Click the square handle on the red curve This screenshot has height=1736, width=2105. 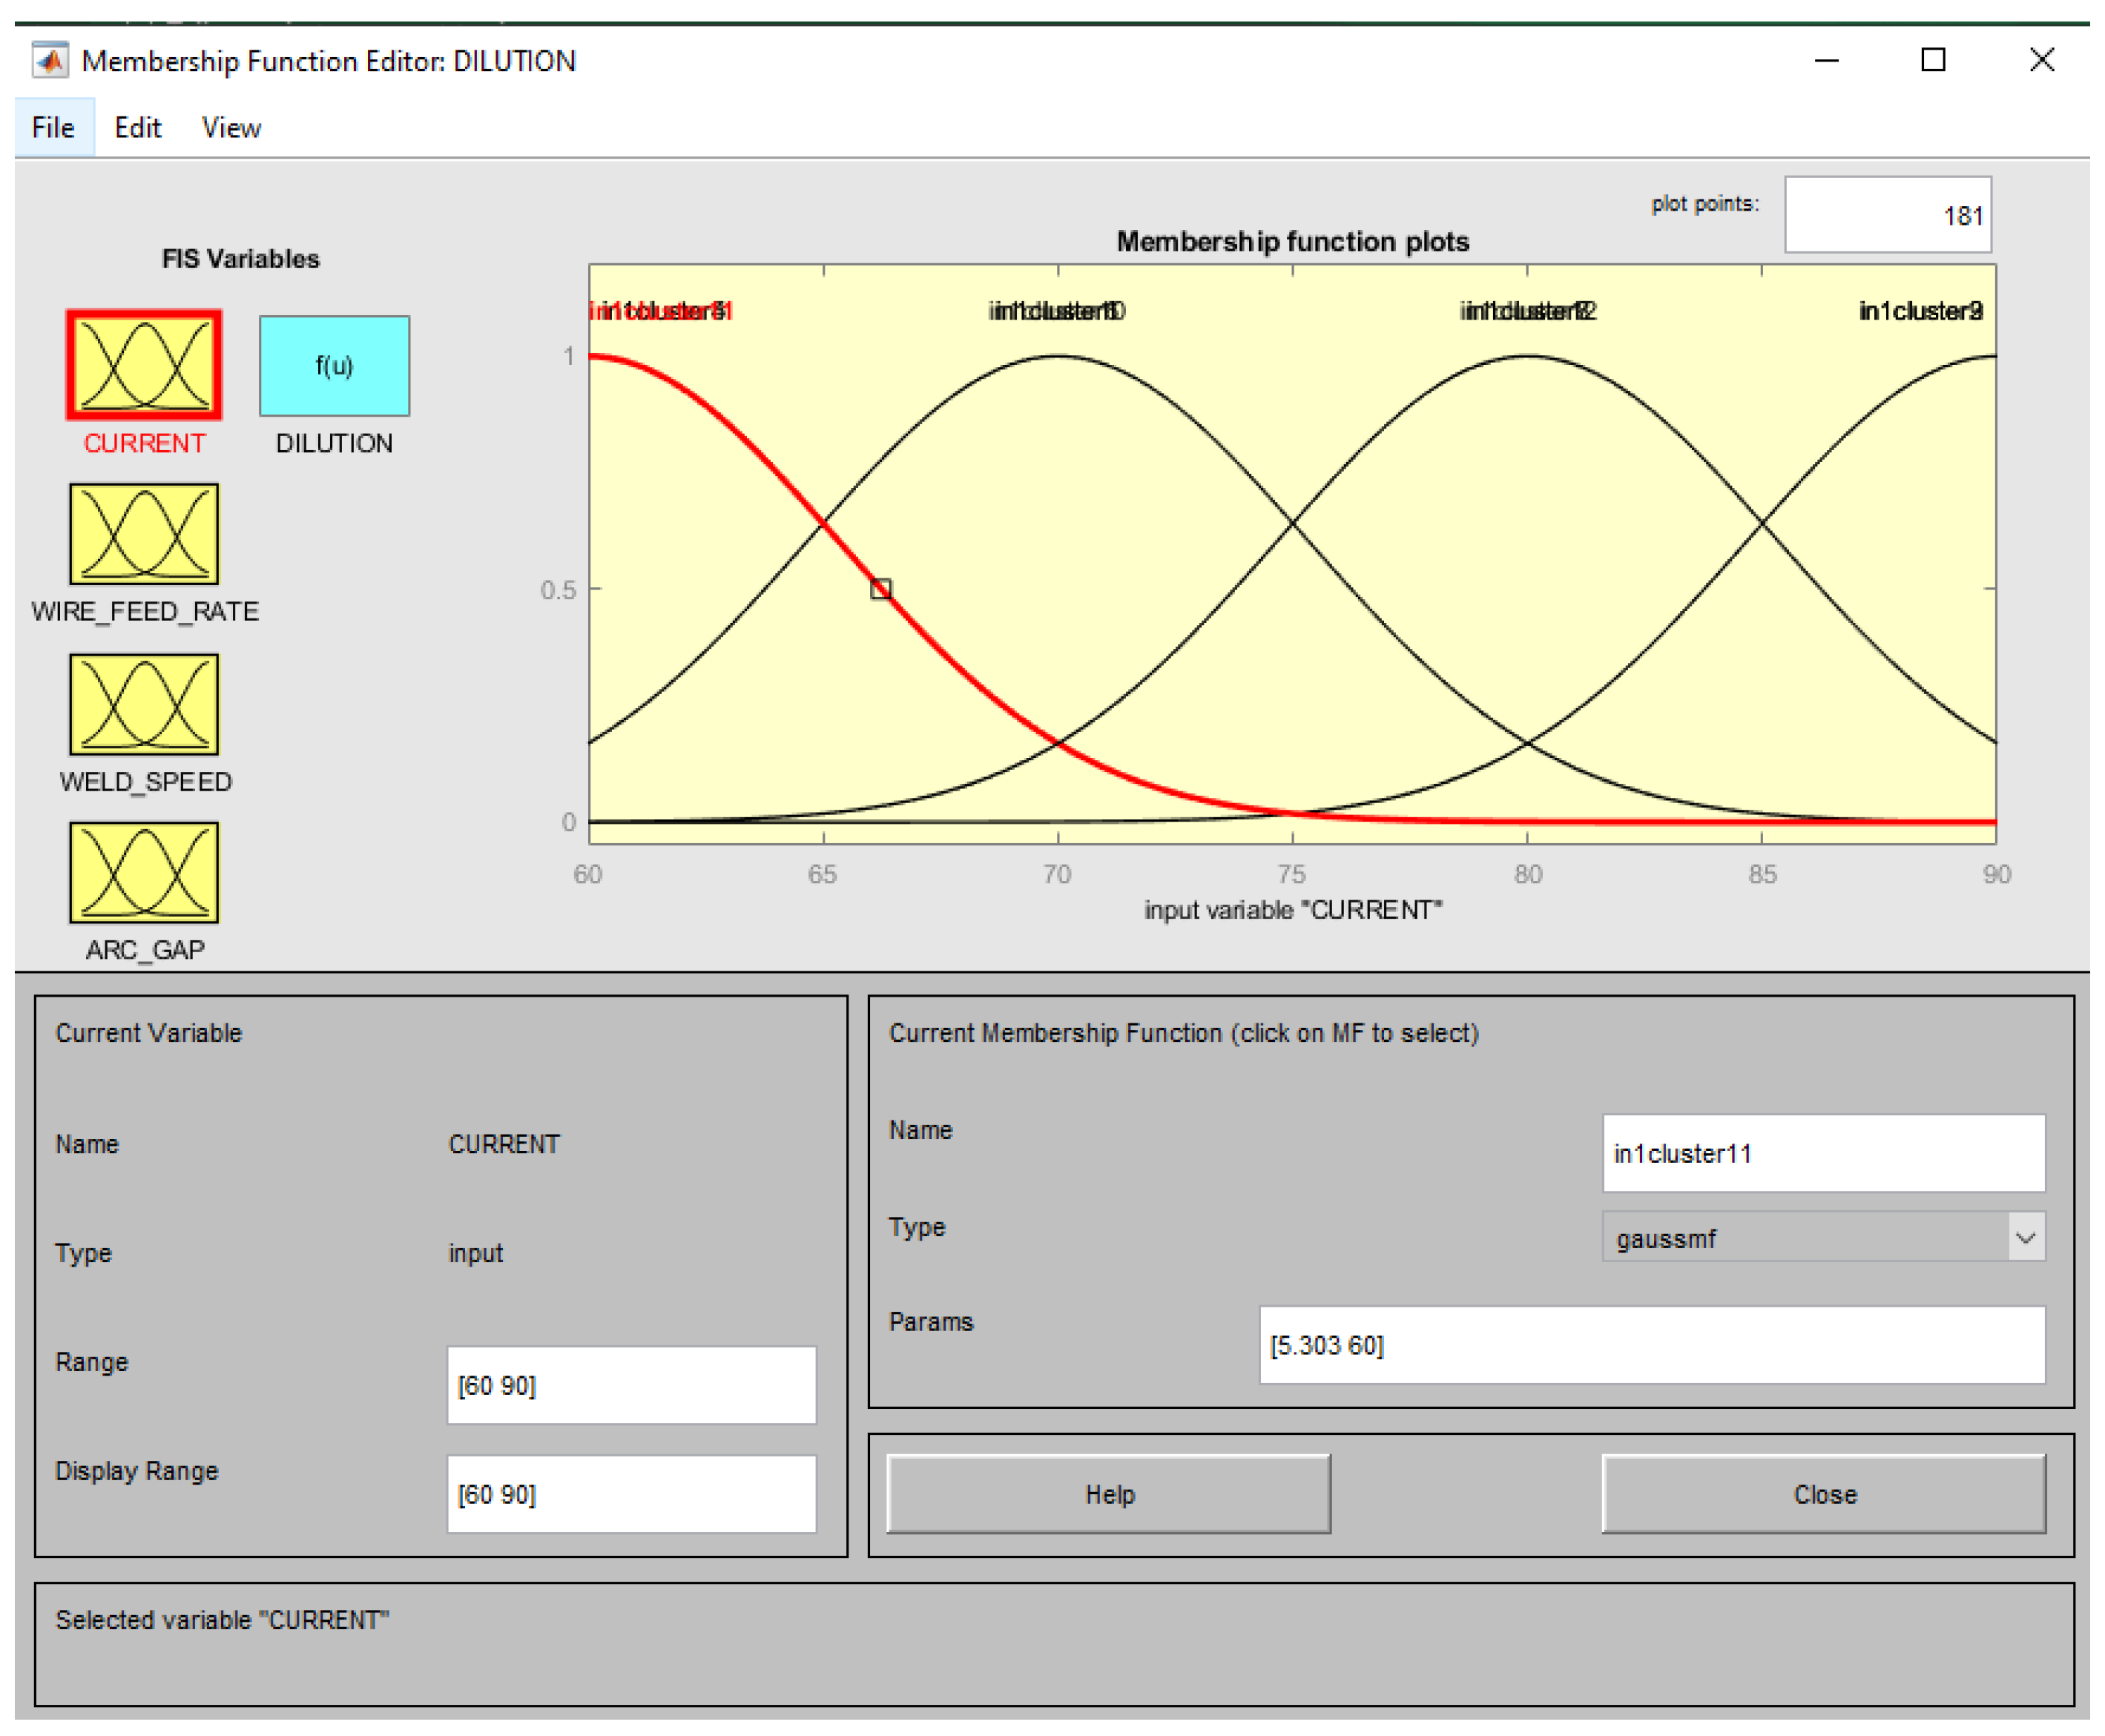pos(880,589)
